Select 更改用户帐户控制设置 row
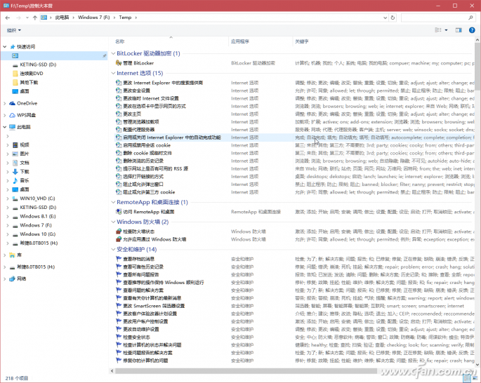 tap(294, 321)
